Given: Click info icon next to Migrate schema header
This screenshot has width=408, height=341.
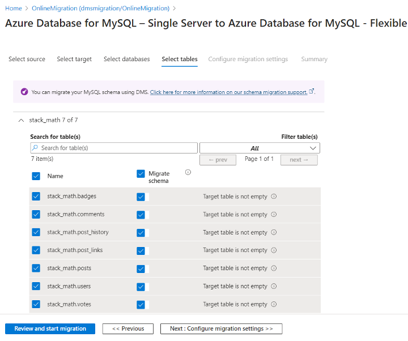Looking at the screenshot, I should tap(188, 172).
